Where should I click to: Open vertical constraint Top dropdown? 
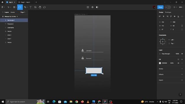point(173,44)
